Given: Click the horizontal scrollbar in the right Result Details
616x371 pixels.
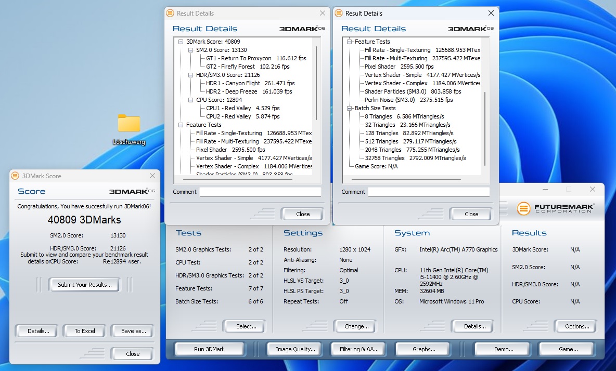Looking at the screenshot, I should 406,179.
